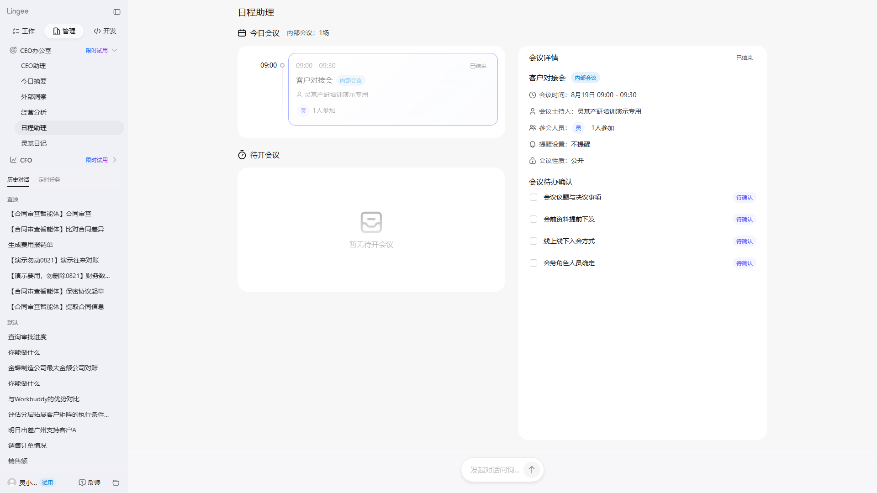Click 待确认 tag for 会议议题与决议事项

(745, 197)
